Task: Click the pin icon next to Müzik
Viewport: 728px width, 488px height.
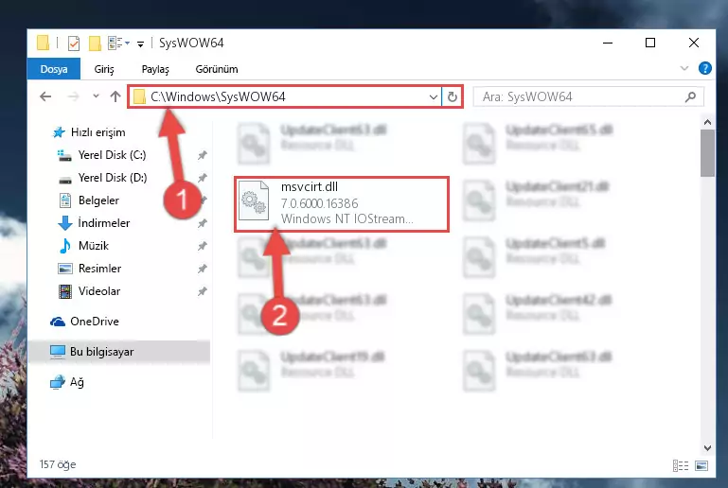Action: [x=202, y=246]
